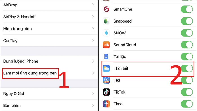The height and width of the screenshot is (111, 197).
Task: Go to Bàn phím settings row
Action: [49, 105]
